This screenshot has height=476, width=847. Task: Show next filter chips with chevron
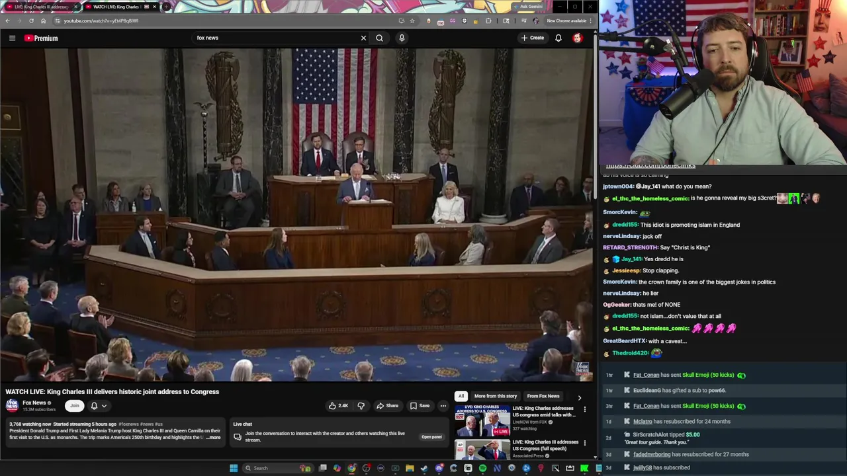click(580, 397)
